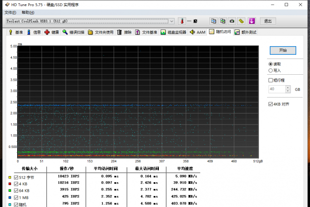310x207 pixels.
Task: Click the 开始 start button
Action: (x=283, y=50)
